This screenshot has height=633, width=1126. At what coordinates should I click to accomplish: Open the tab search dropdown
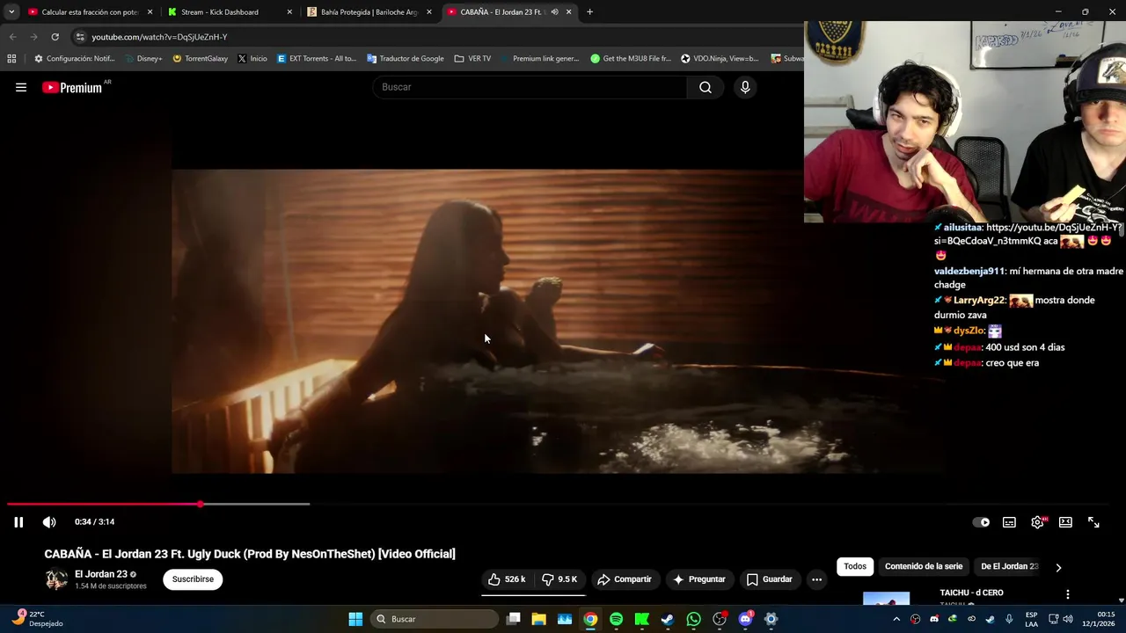[11, 12]
